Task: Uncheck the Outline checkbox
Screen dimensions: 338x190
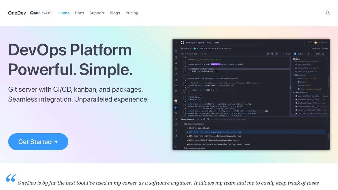Action: 295,54
